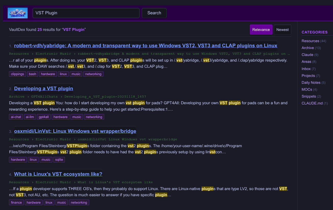Screen dimensions: 333x210
Task: Click the Linux's VST ecosystem snippet text
Action: tap(149, 192)
